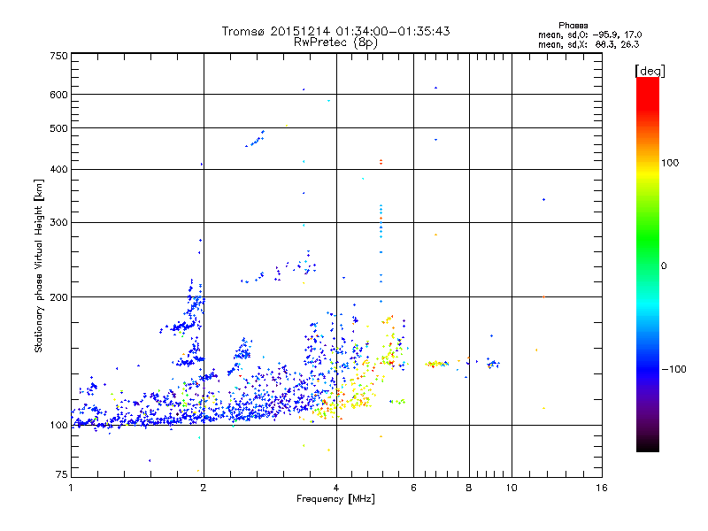This screenshot has width=708, height=531.
Task: Click the x-axis tick label '2'
Action: coord(204,488)
